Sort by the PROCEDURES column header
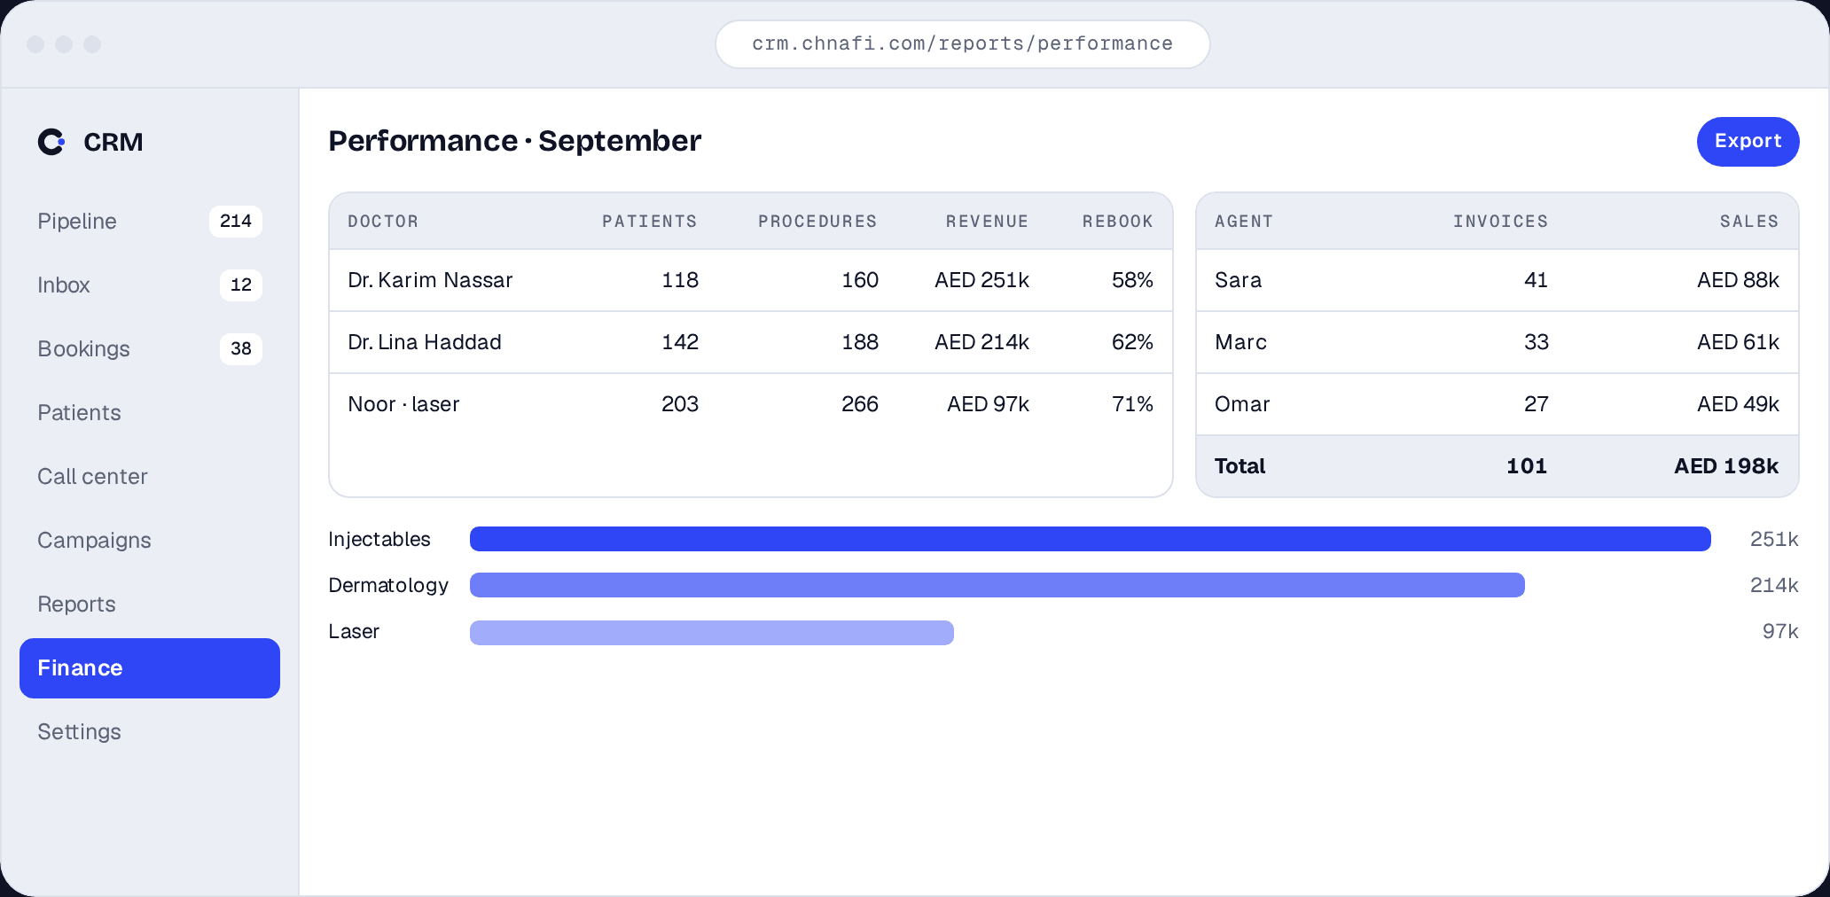 point(817,222)
